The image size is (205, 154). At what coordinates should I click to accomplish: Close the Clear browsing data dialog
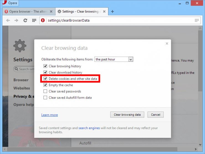coord(167,43)
